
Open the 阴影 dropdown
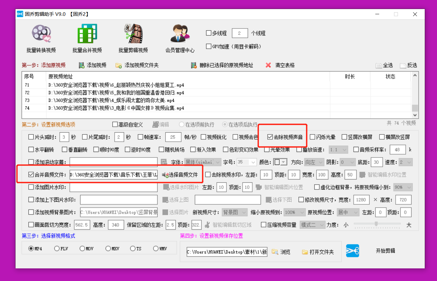pyautogui.click(x=347, y=162)
